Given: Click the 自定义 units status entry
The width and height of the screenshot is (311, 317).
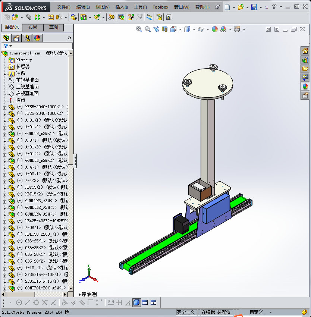Looking at the screenshot, I should pos(256,312).
